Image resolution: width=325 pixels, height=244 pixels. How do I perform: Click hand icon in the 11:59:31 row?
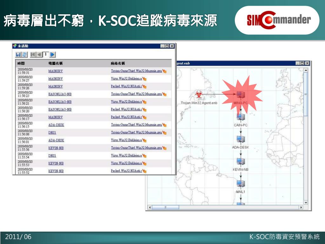165,71
